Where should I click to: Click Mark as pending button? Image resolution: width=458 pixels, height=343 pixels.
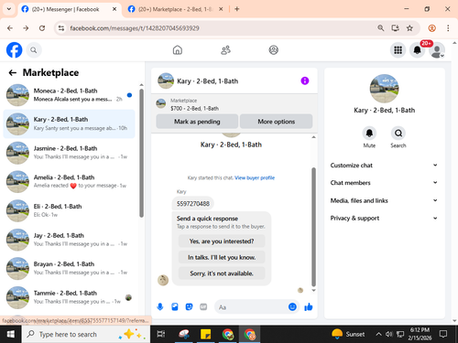click(197, 122)
